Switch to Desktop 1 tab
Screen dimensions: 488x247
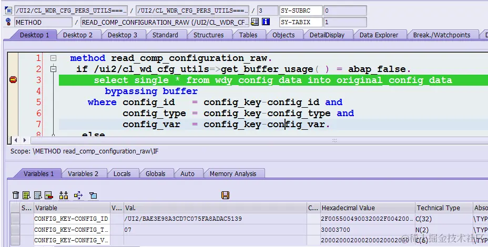[x=34, y=35]
